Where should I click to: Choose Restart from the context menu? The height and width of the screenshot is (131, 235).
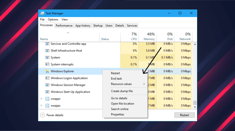click(115, 73)
